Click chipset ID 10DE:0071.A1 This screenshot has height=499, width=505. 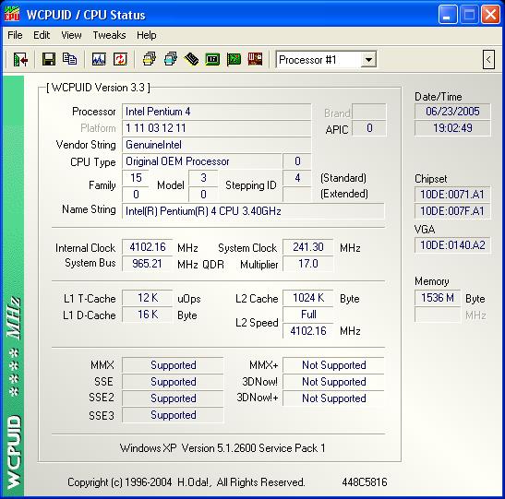pyautogui.click(x=452, y=195)
